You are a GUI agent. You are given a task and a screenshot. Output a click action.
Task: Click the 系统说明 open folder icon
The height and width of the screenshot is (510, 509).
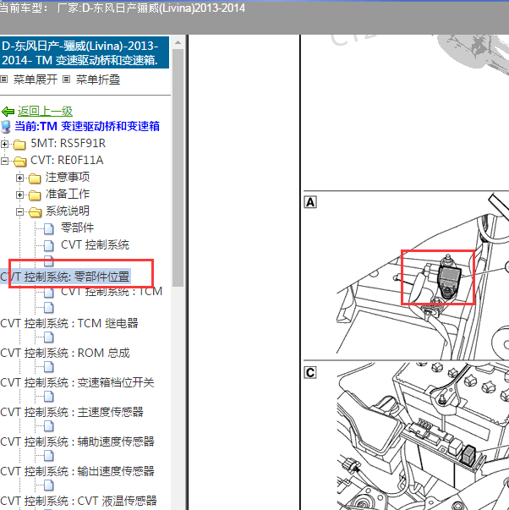(35, 211)
